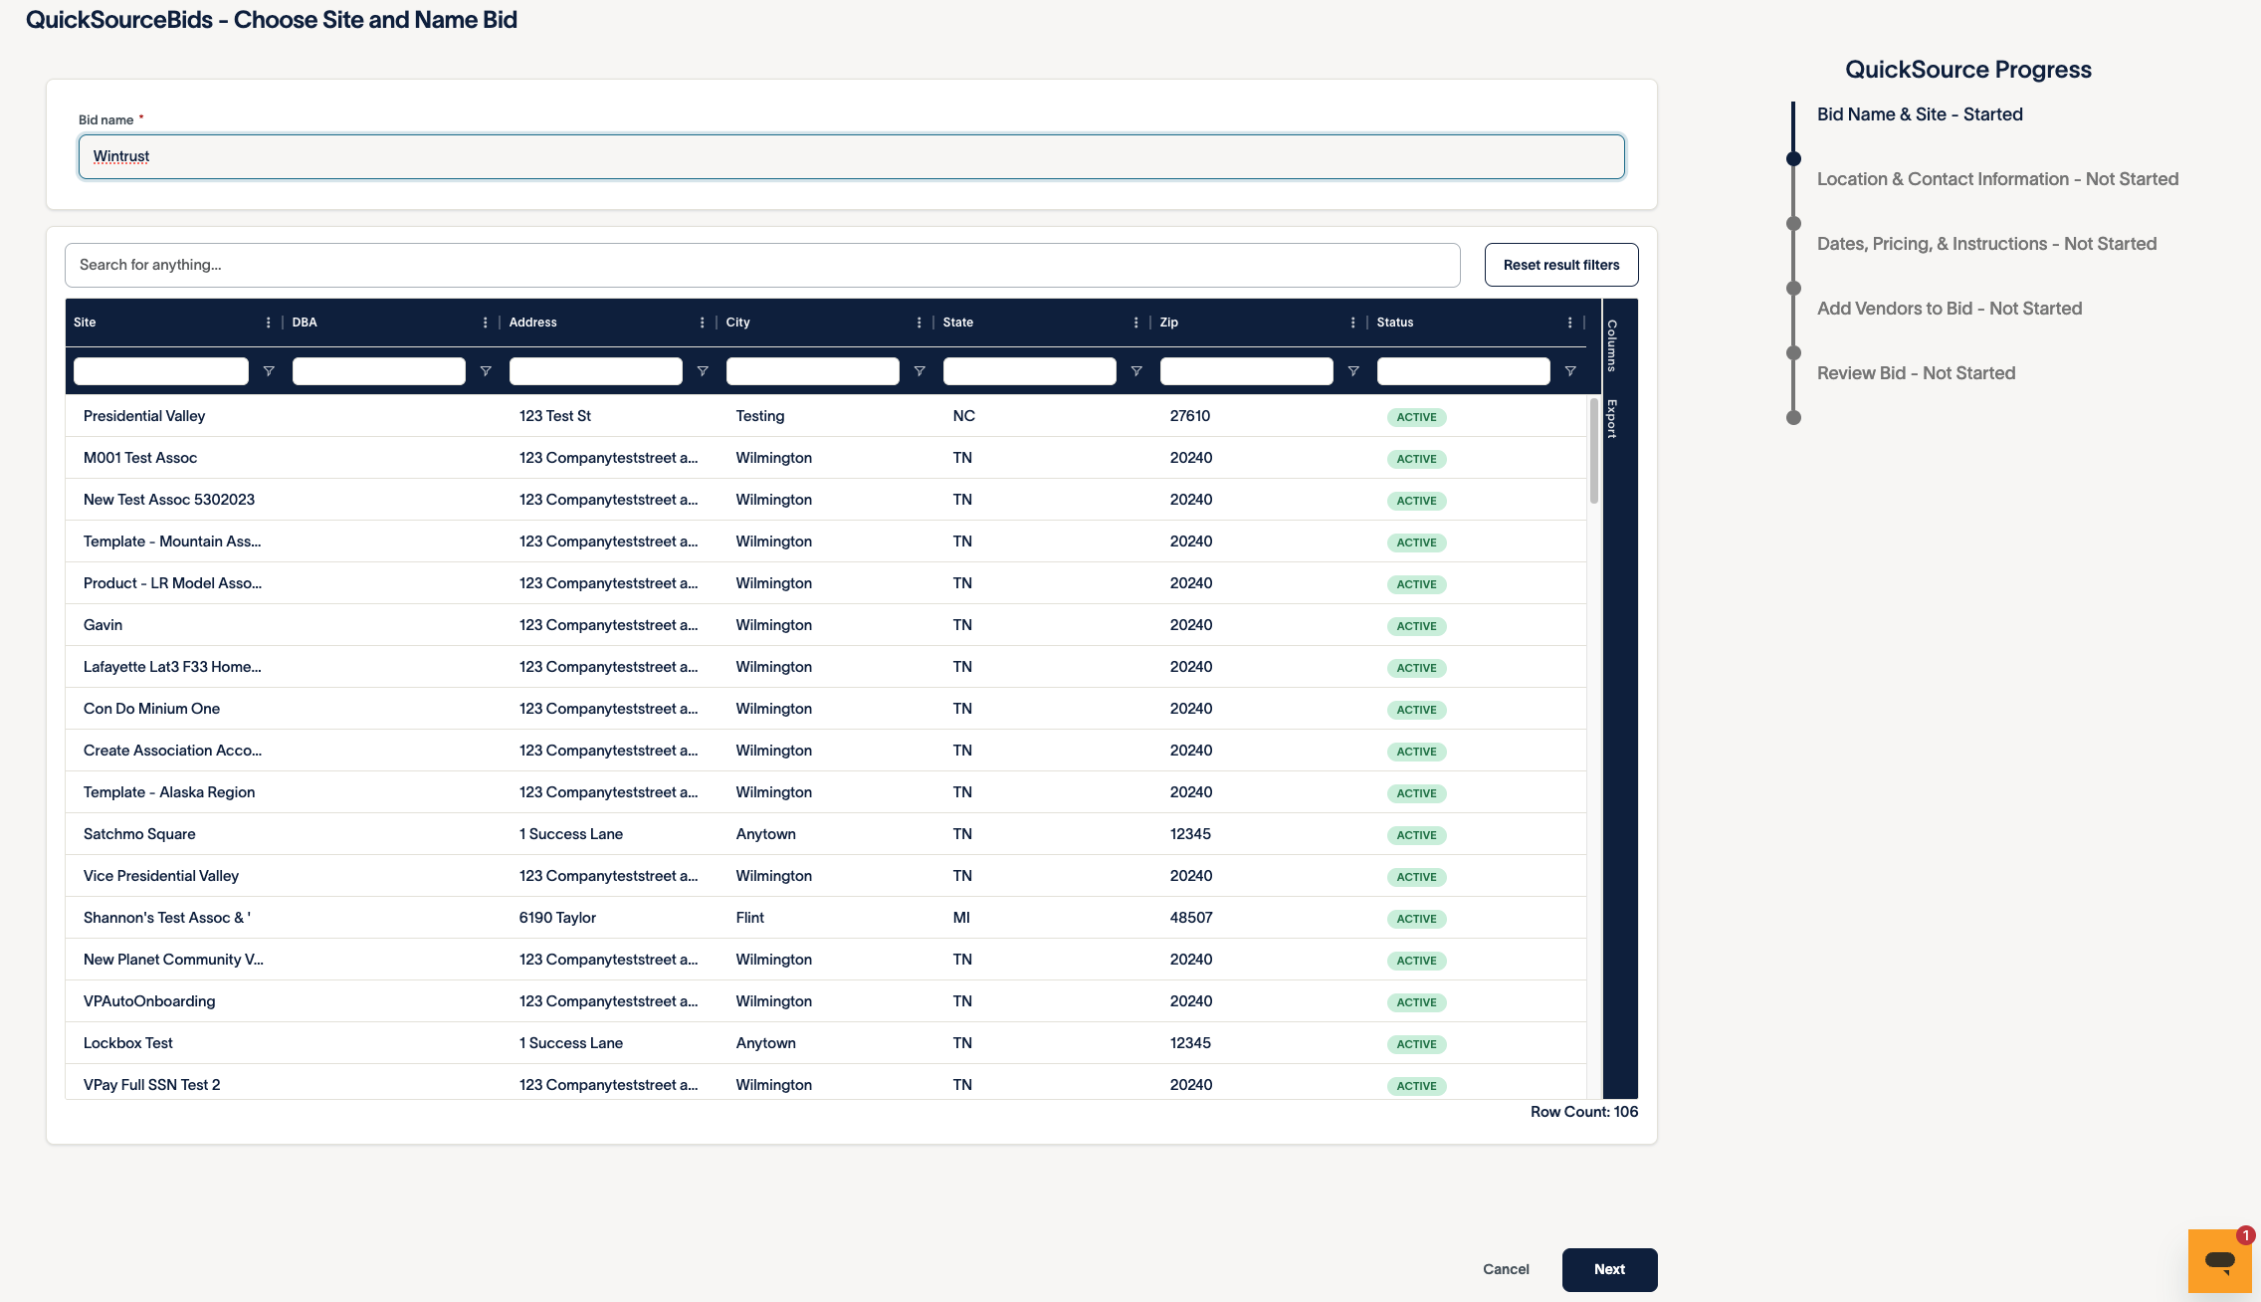Click Add Vendors to Bid progress step

[x=1950, y=309]
